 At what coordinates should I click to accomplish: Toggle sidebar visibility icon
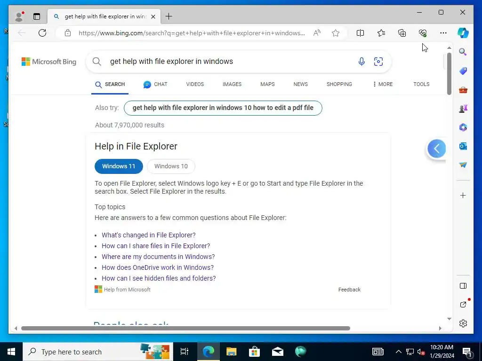463,286
